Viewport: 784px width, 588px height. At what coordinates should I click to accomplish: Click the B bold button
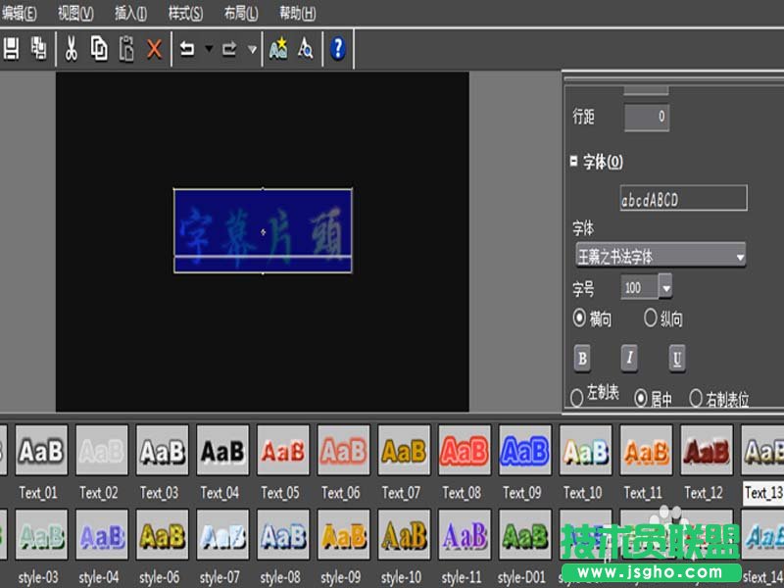(582, 359)
